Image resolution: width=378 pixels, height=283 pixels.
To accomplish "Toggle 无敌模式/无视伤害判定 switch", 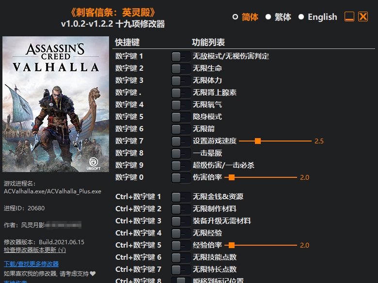I will coord(181,57).
